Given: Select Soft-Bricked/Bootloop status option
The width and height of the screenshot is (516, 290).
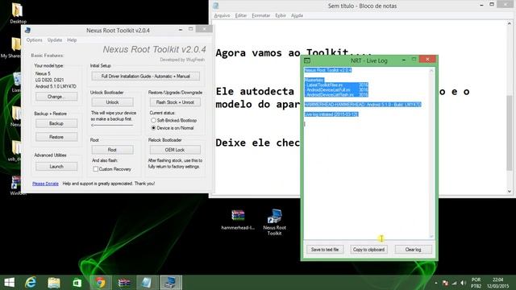Looking at the screenshot, I should coord(153,120).
